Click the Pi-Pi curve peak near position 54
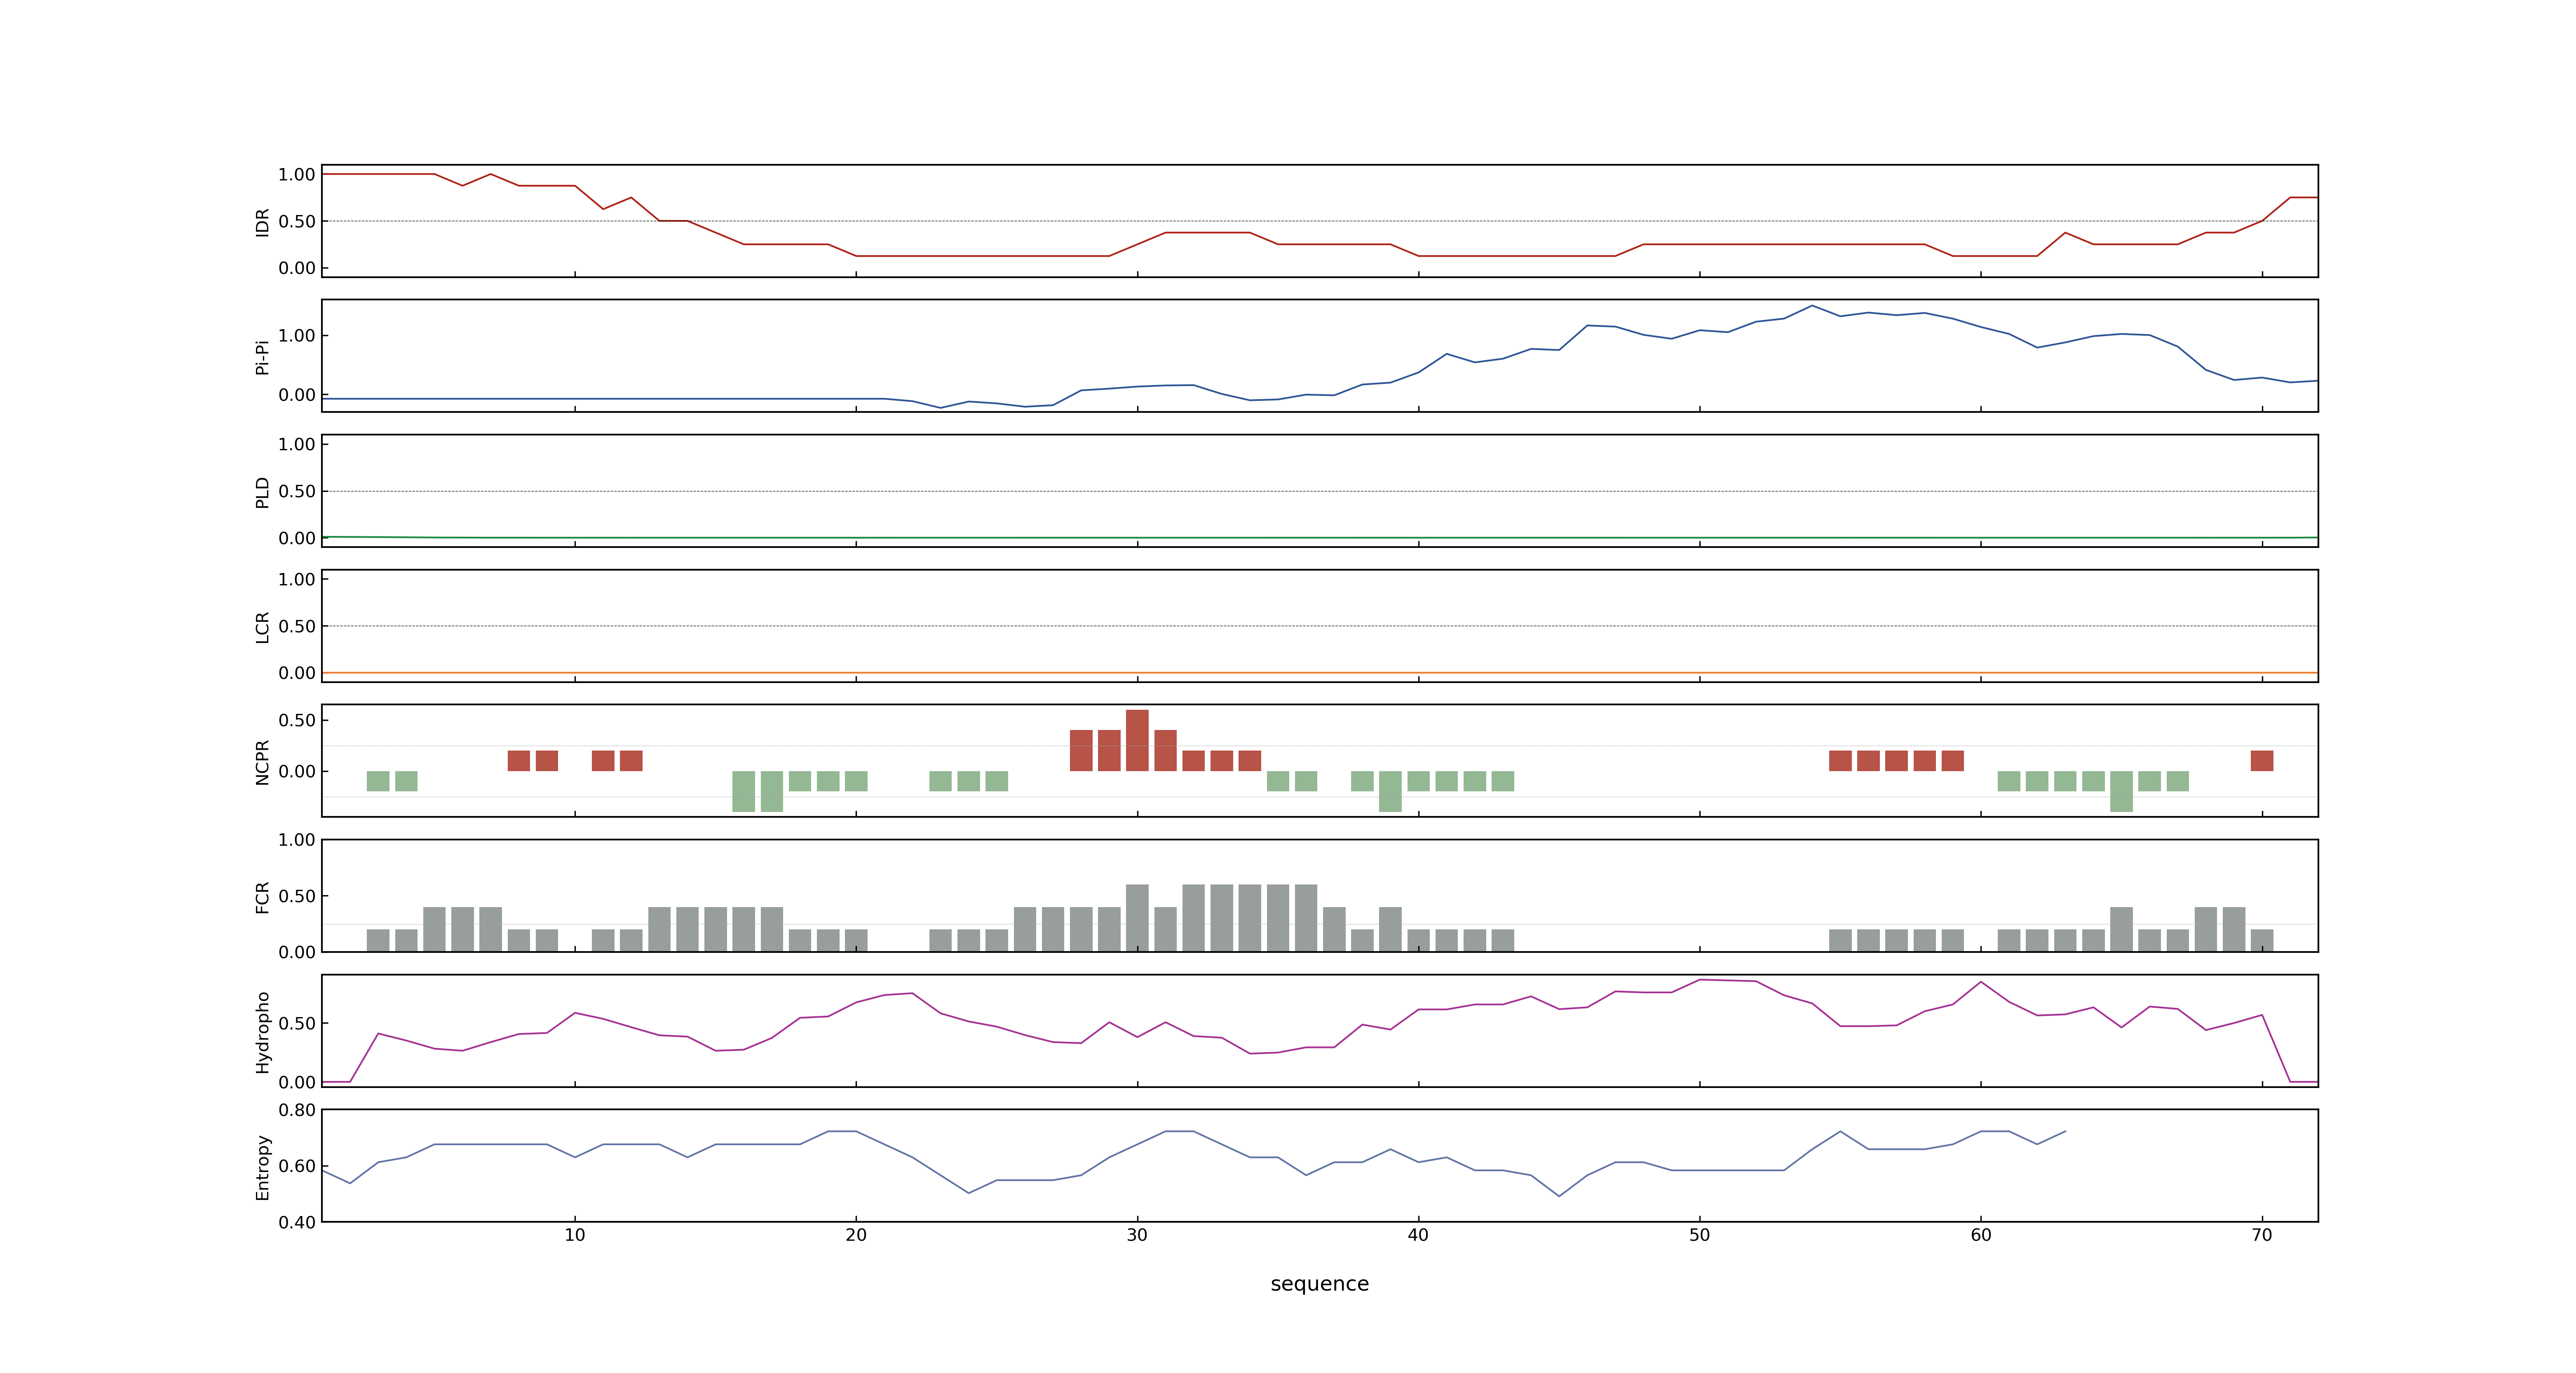The height and width of the screenshot is (1373, 2576). (x=1812, y=306)
